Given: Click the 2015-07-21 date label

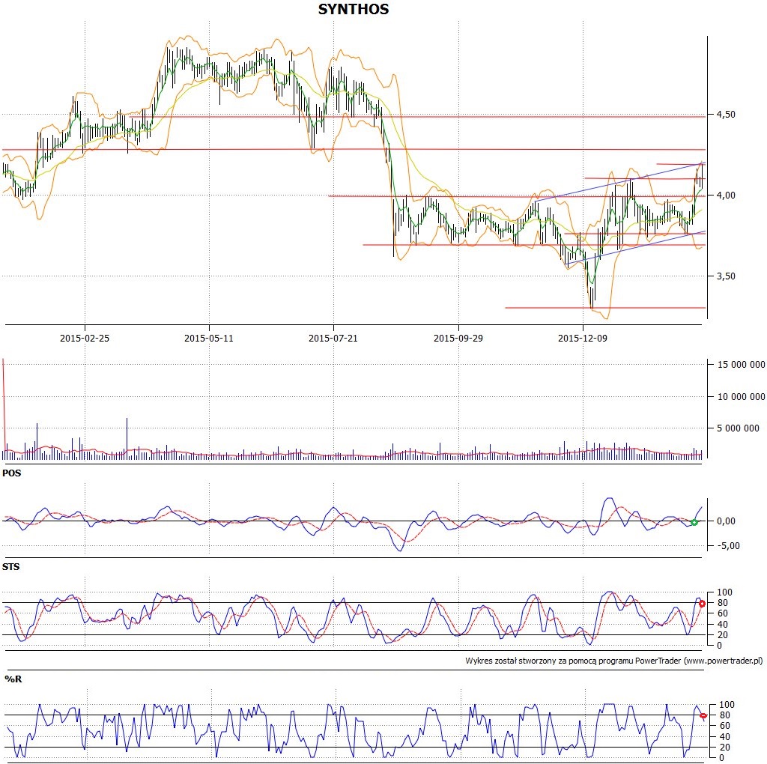Looking at the screenshot, I should pos(333,338).
